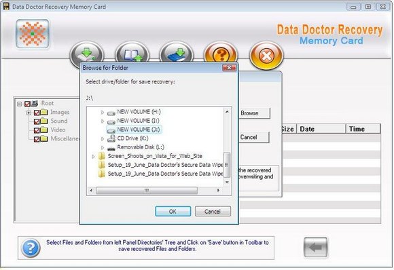Toggle the Sound checkbox

(x=37, y=121)
